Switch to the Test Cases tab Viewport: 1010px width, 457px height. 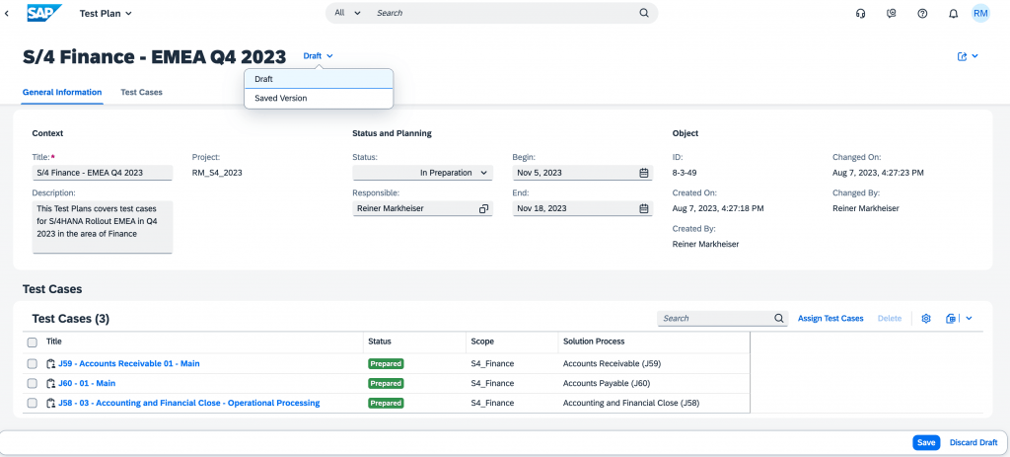[x=142, y=92]
